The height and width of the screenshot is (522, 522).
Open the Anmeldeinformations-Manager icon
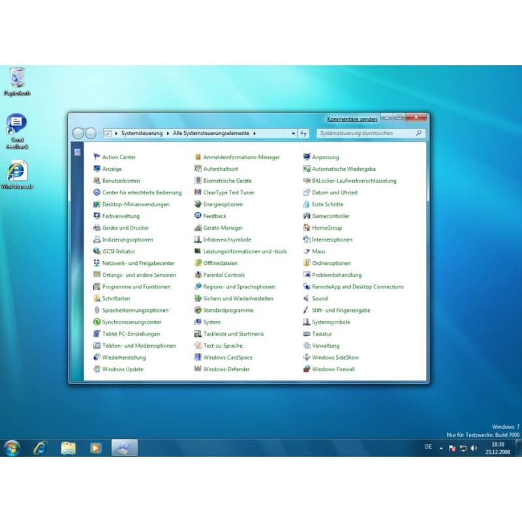198,157
